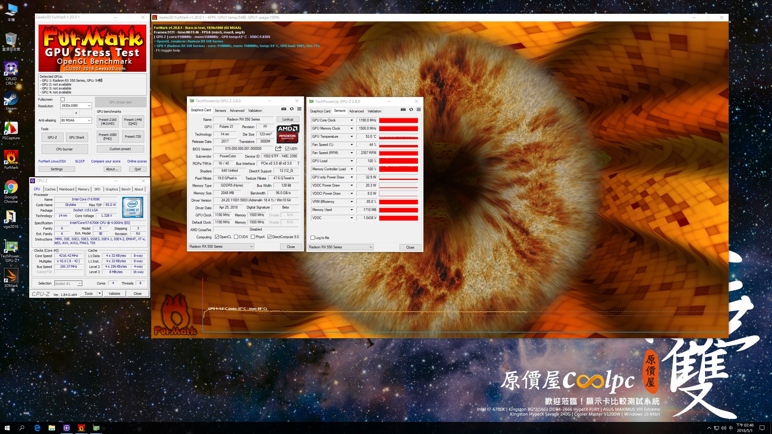
Task: Toggle the Fullscreen checkbox in FurMark
Action: [x=63, y=99]
